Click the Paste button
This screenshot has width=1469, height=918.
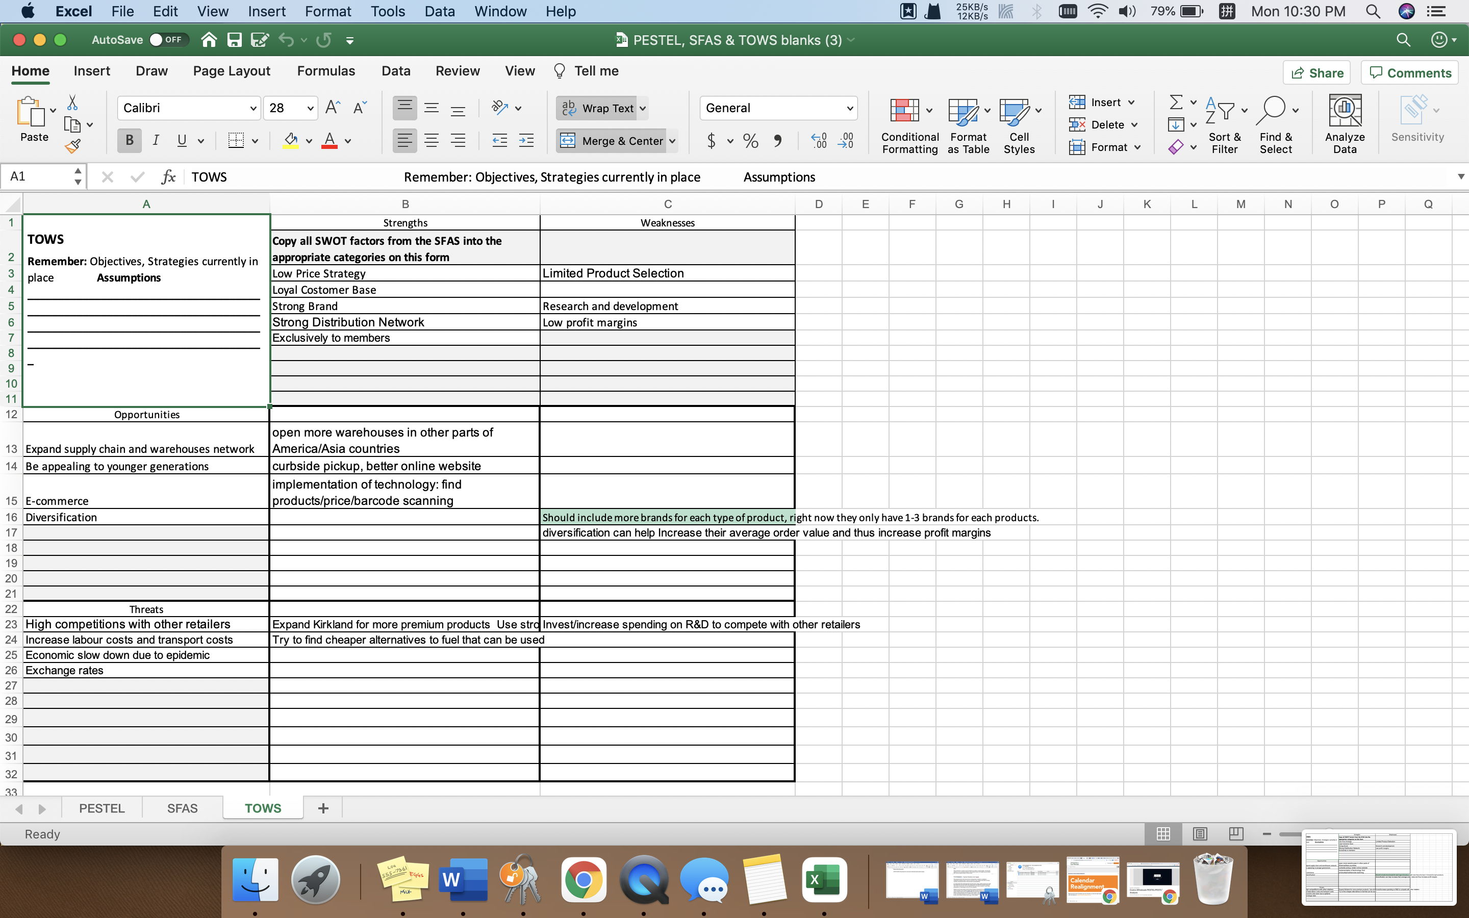(x=34, y=119)
